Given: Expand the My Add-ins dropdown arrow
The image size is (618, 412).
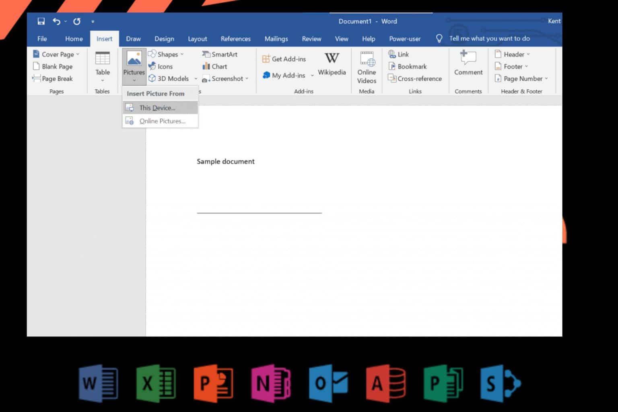Looking at the screenshot, I should click(312, 76).
